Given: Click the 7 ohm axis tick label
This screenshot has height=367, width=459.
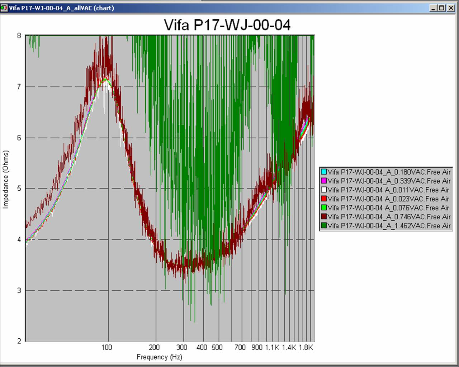Looking at the screenshot, I should click(x=19, y=87).
